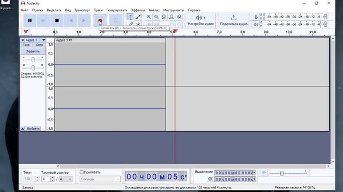The height and width of the screenshot is (192, 343).
Task: Click the Выбрать track button
Action: pos(33,129)
